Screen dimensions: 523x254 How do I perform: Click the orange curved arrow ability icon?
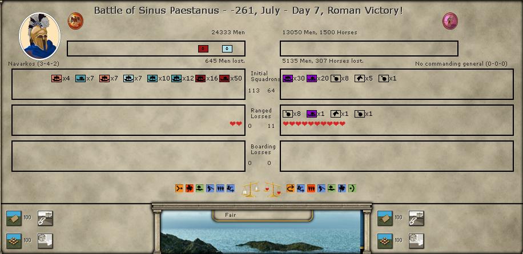click(290, 188)
